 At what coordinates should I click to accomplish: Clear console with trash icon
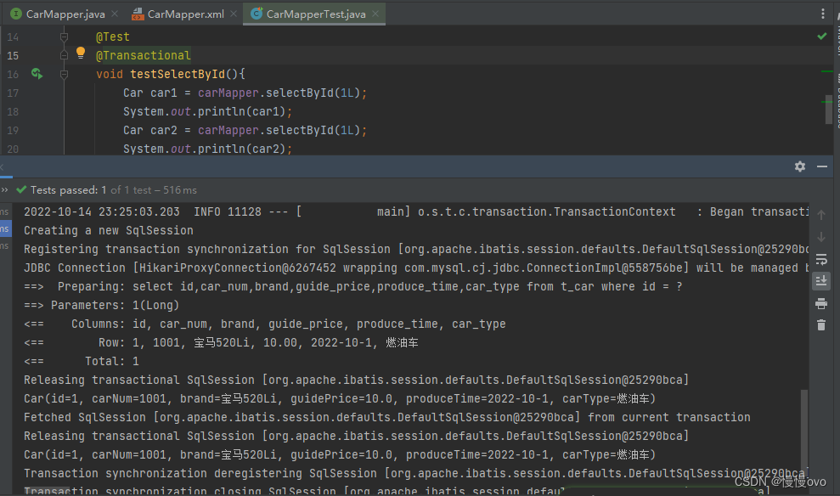pos(821,325)
